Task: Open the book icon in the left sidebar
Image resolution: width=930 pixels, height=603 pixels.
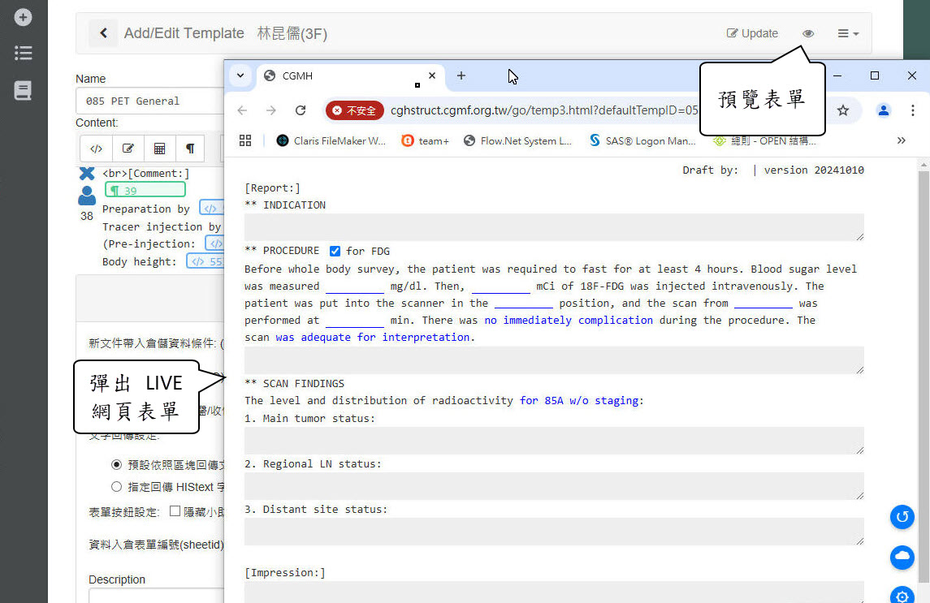Action: tap(23, 90)
